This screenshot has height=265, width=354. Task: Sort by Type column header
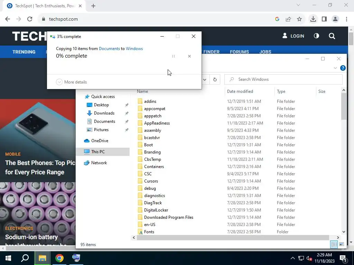[281, 91]
